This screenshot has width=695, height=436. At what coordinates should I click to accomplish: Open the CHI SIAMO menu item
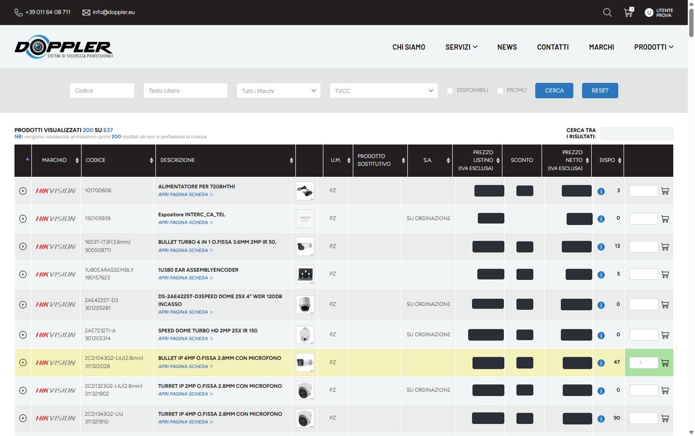(x=409, y=47)
